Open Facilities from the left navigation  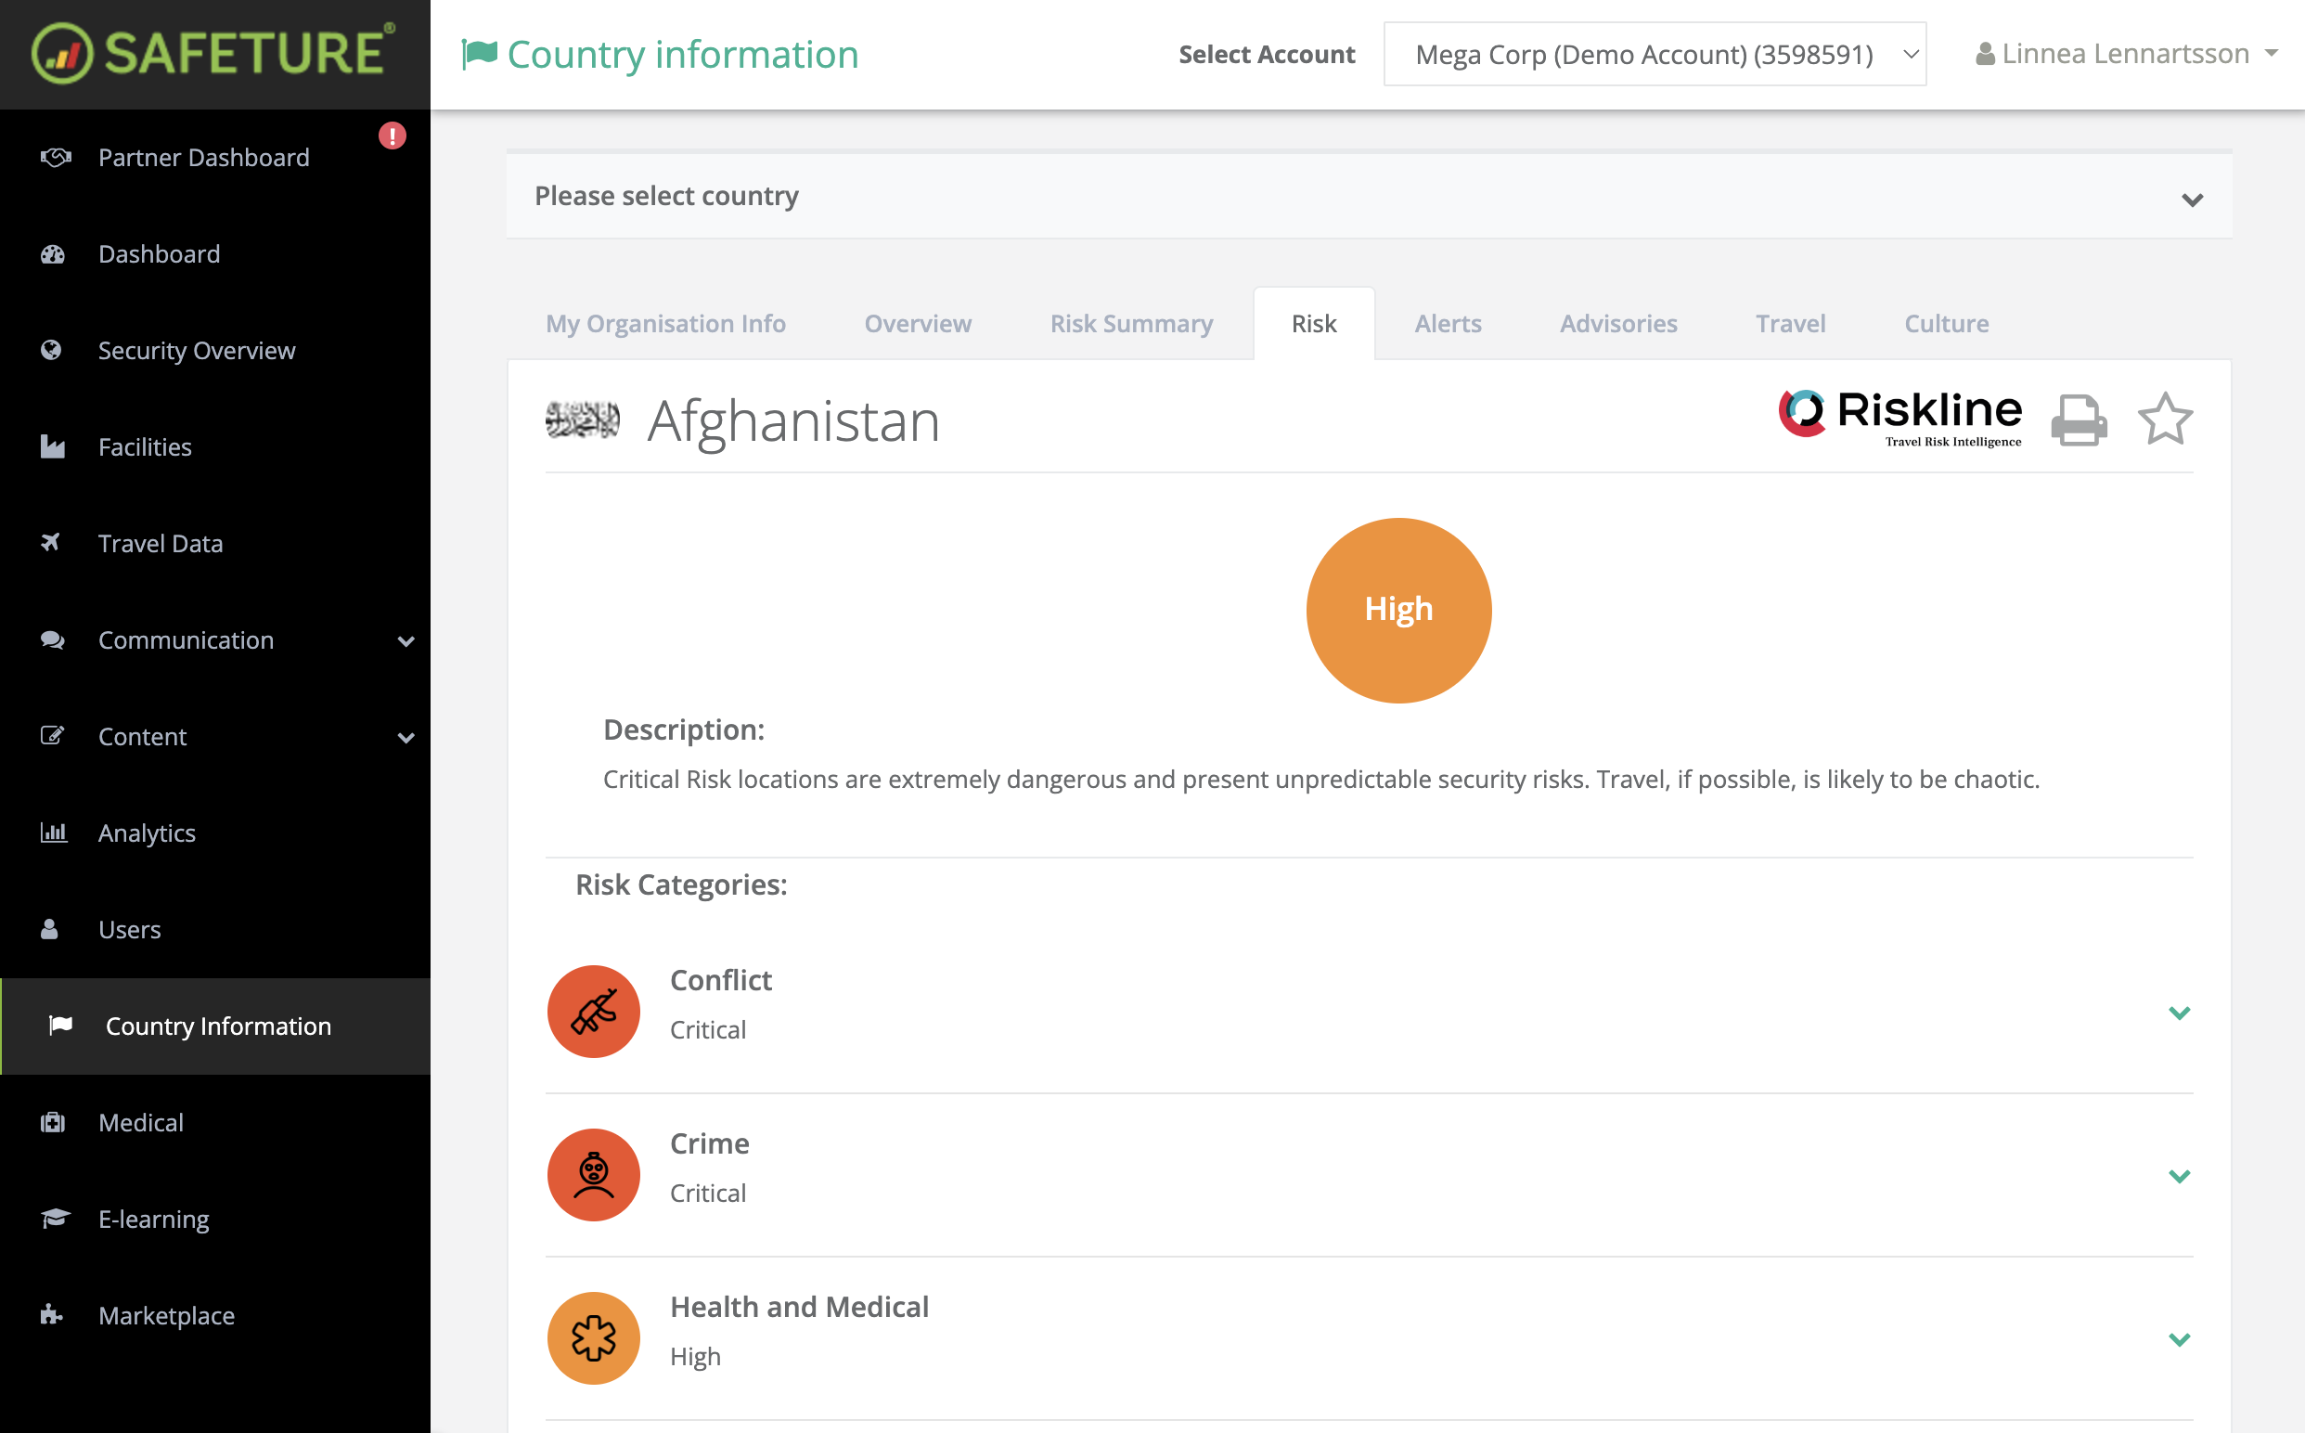pos(144,446)
